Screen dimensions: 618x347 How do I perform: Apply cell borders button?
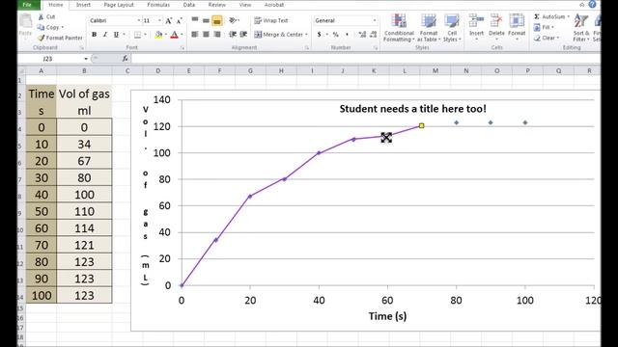(x=137, y=35)
